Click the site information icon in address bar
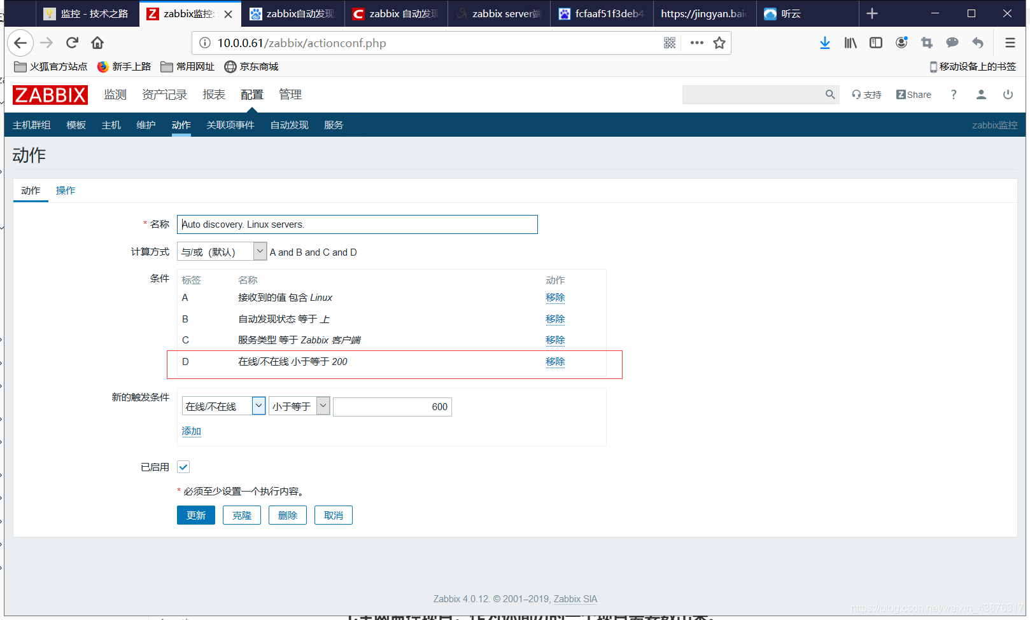This screenshot has width=1030, height=620. tap(205, 43)
